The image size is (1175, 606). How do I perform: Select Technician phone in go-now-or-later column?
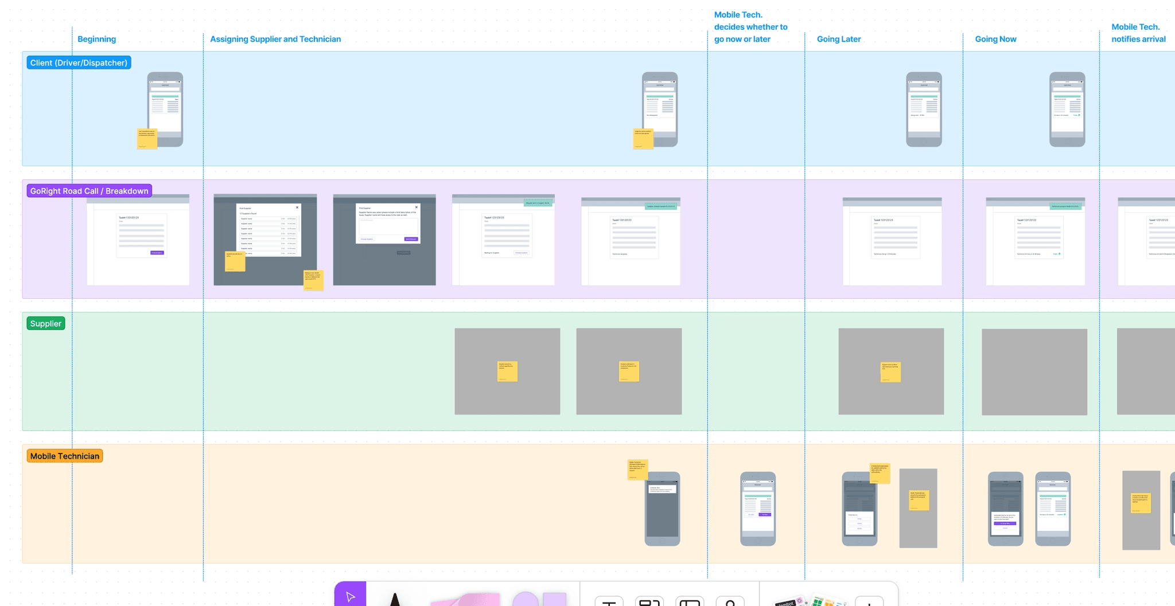point(758,509)
